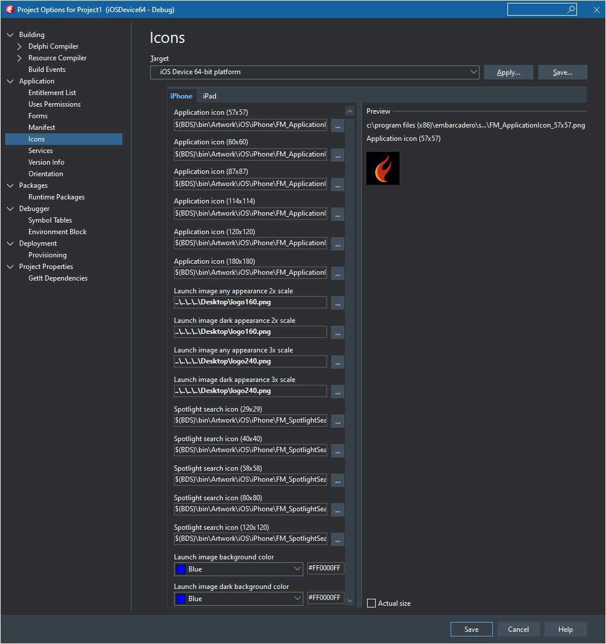The image size is (606, 644).
Task: Browse for Launch image any appearance 3x
Action: (338, 362)
